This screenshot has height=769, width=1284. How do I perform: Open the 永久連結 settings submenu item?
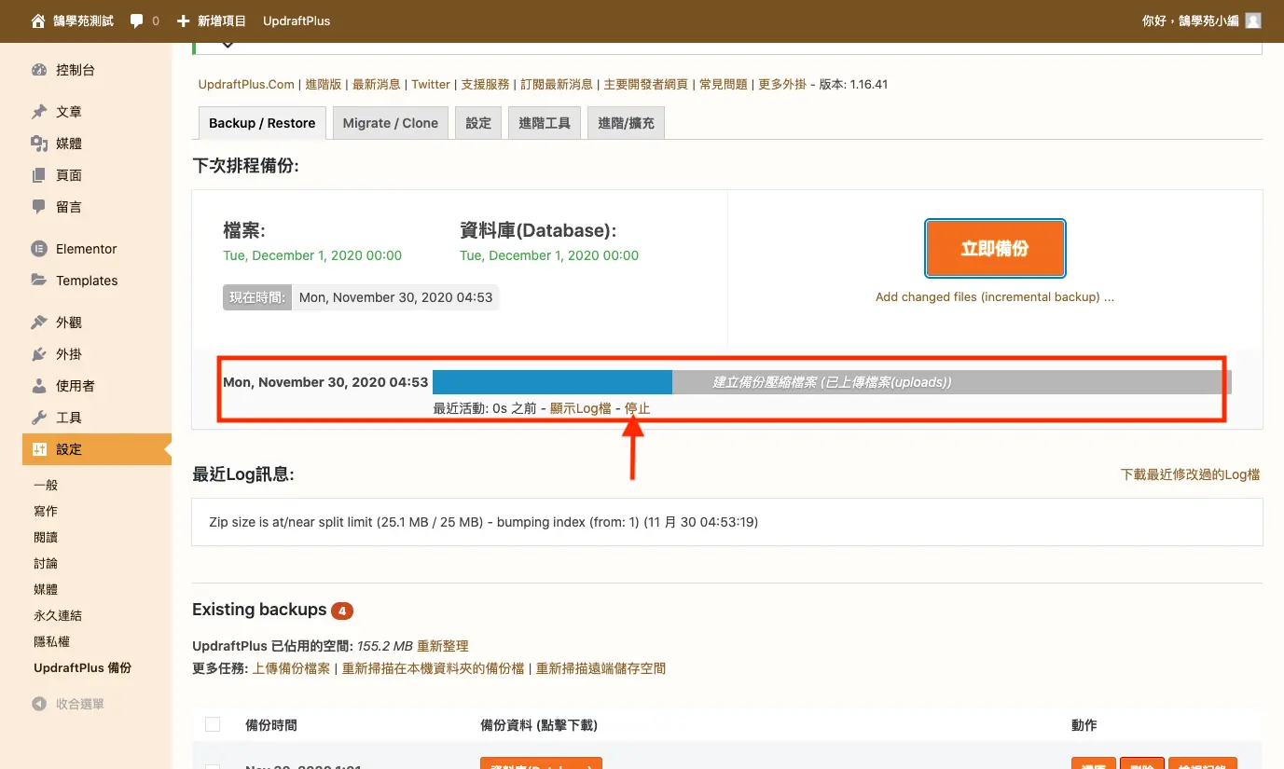[58, 615]
